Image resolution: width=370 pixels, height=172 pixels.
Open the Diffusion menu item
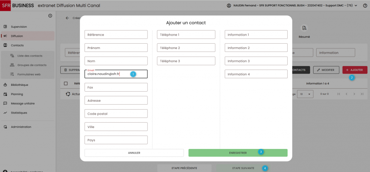click(27, 36)
